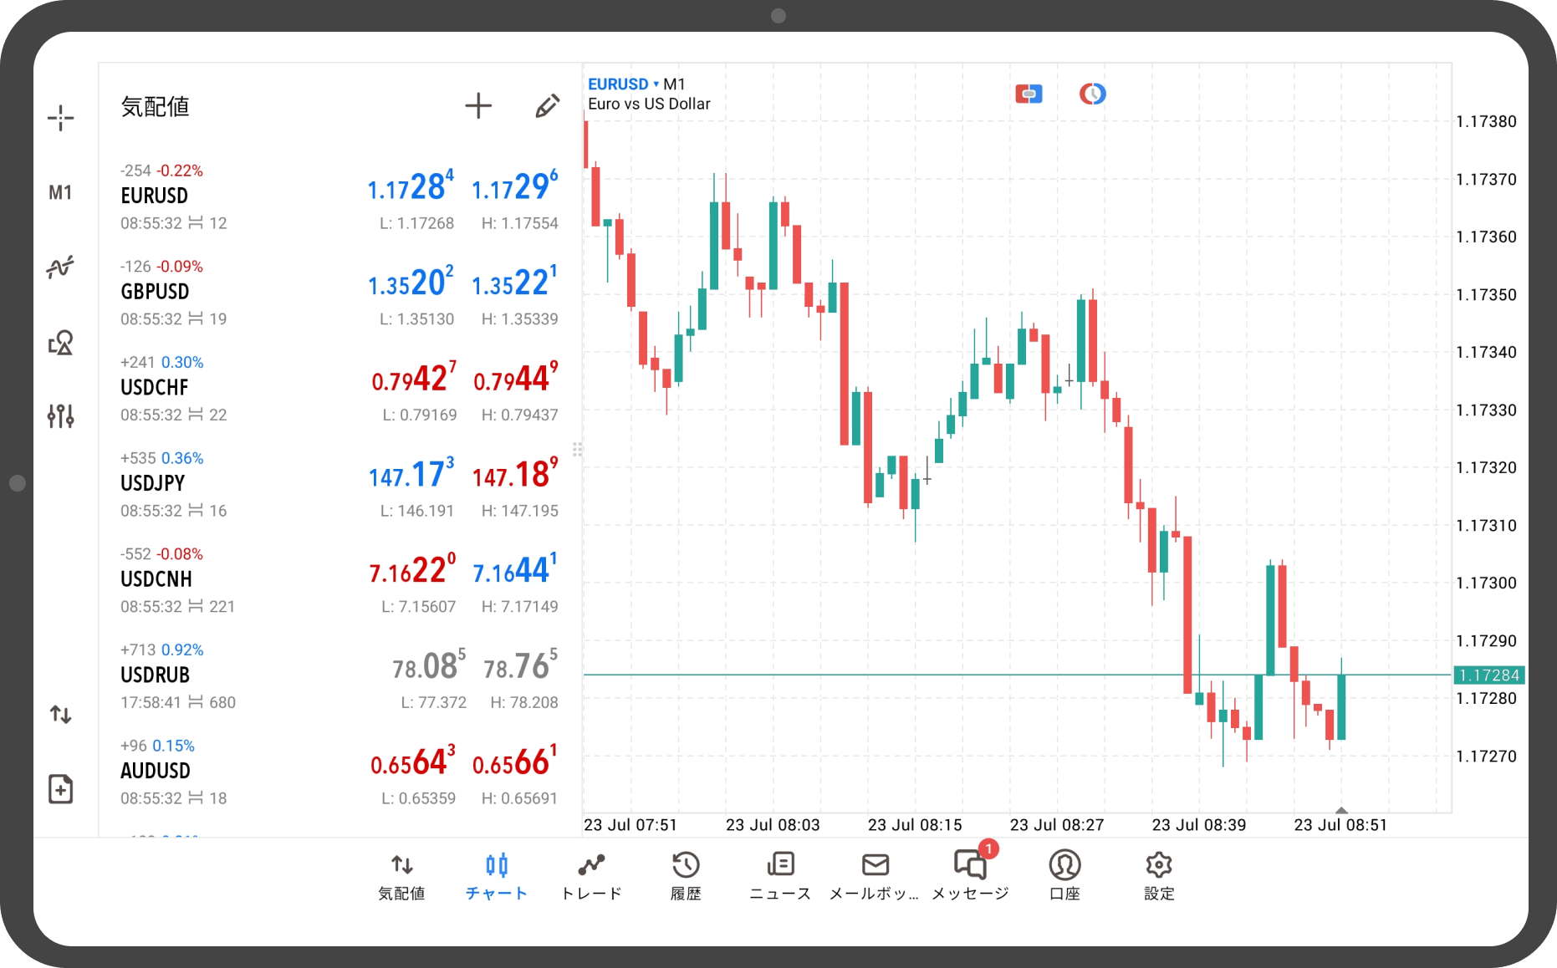Viewport: 1557px width, 968px height.
Task: Open the ニュース news tab
Action: [x=780, y=876]
